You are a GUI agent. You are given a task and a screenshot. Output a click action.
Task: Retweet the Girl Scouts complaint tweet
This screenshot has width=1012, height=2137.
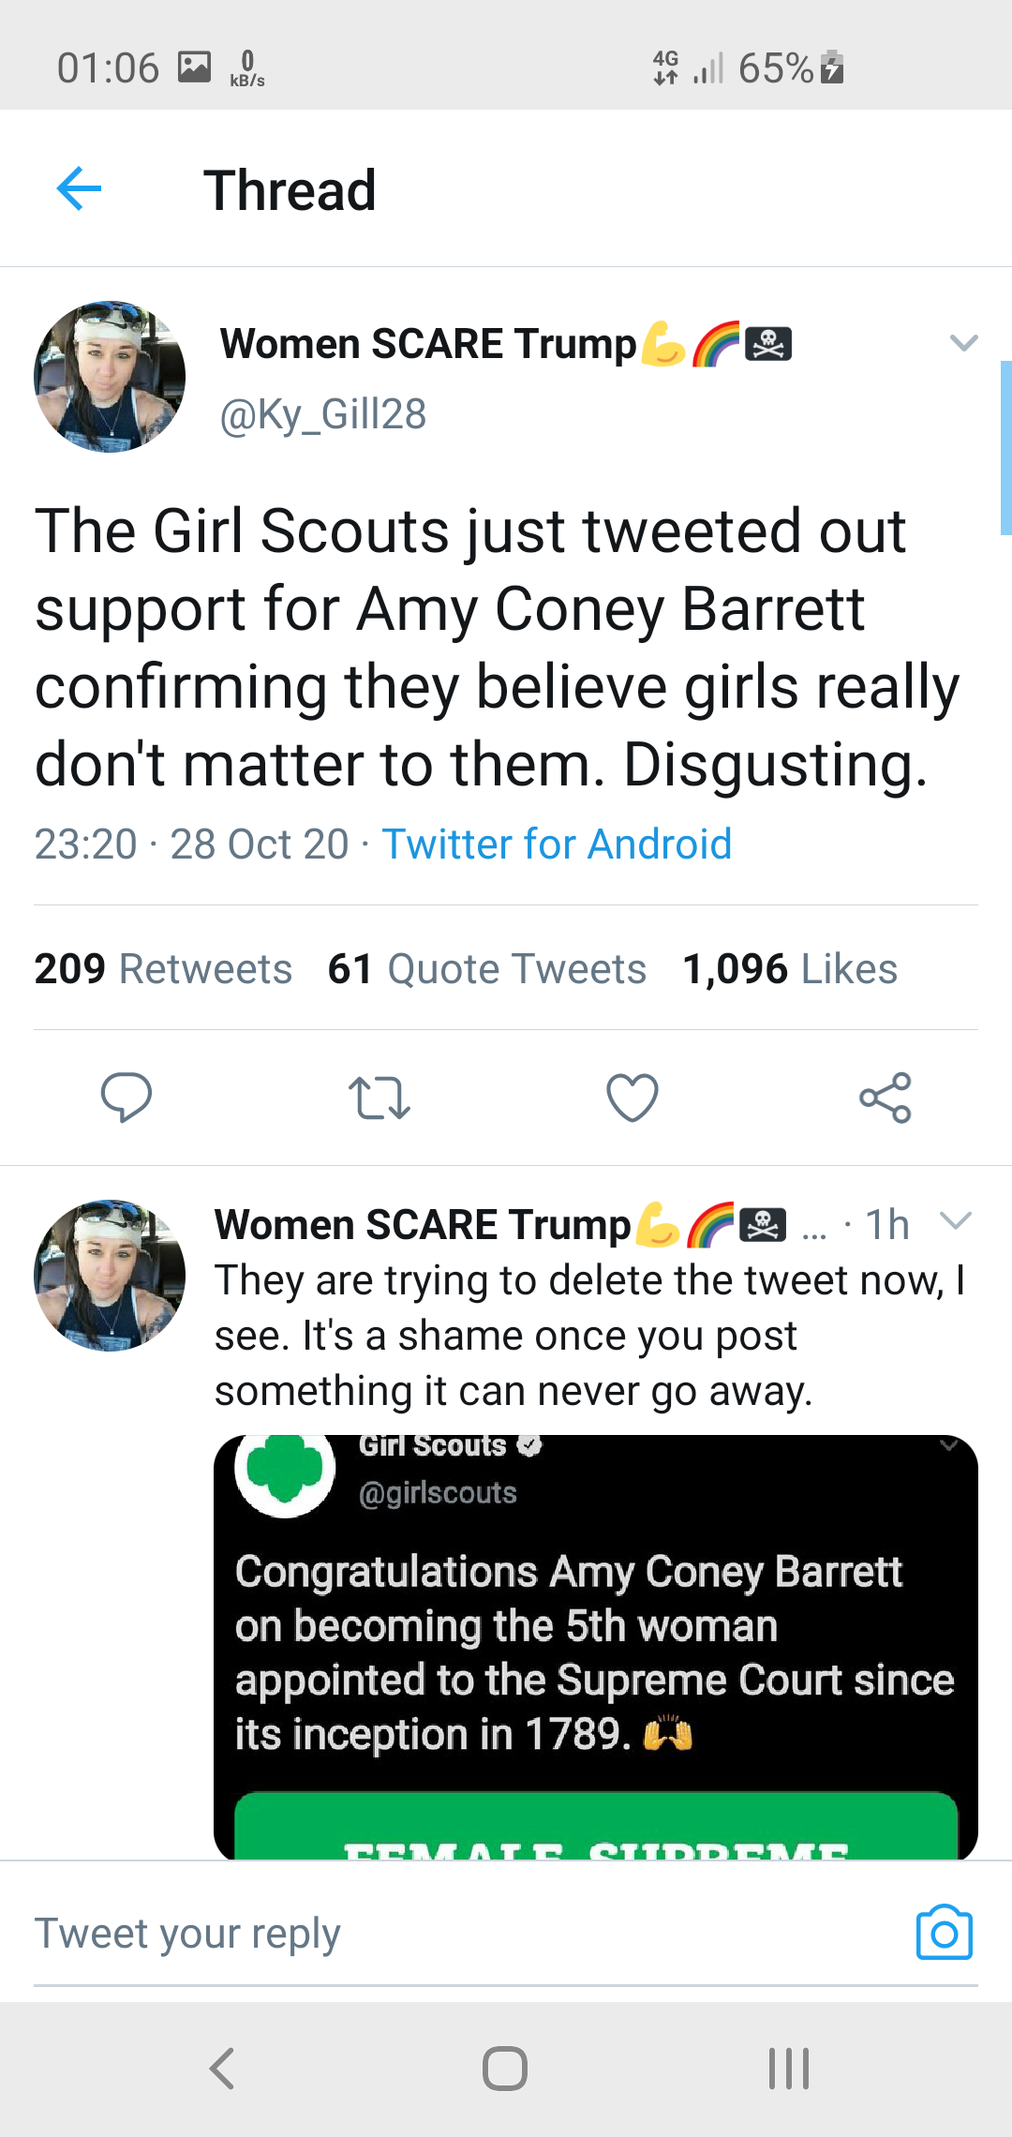(379, 1098)
